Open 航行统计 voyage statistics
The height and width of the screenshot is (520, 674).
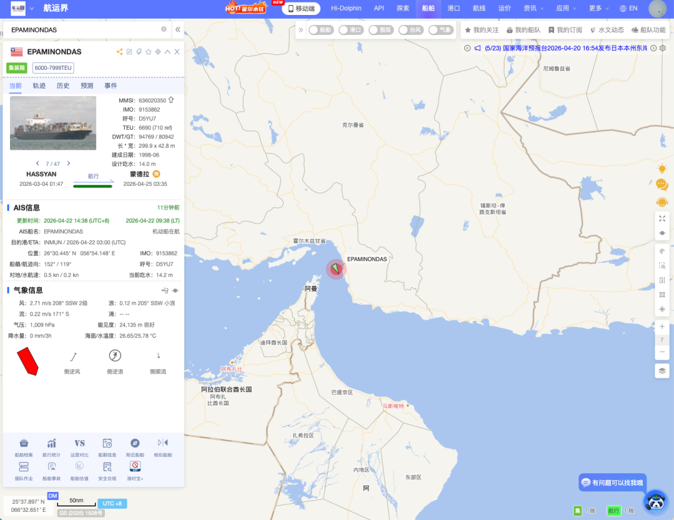[51, 446]
